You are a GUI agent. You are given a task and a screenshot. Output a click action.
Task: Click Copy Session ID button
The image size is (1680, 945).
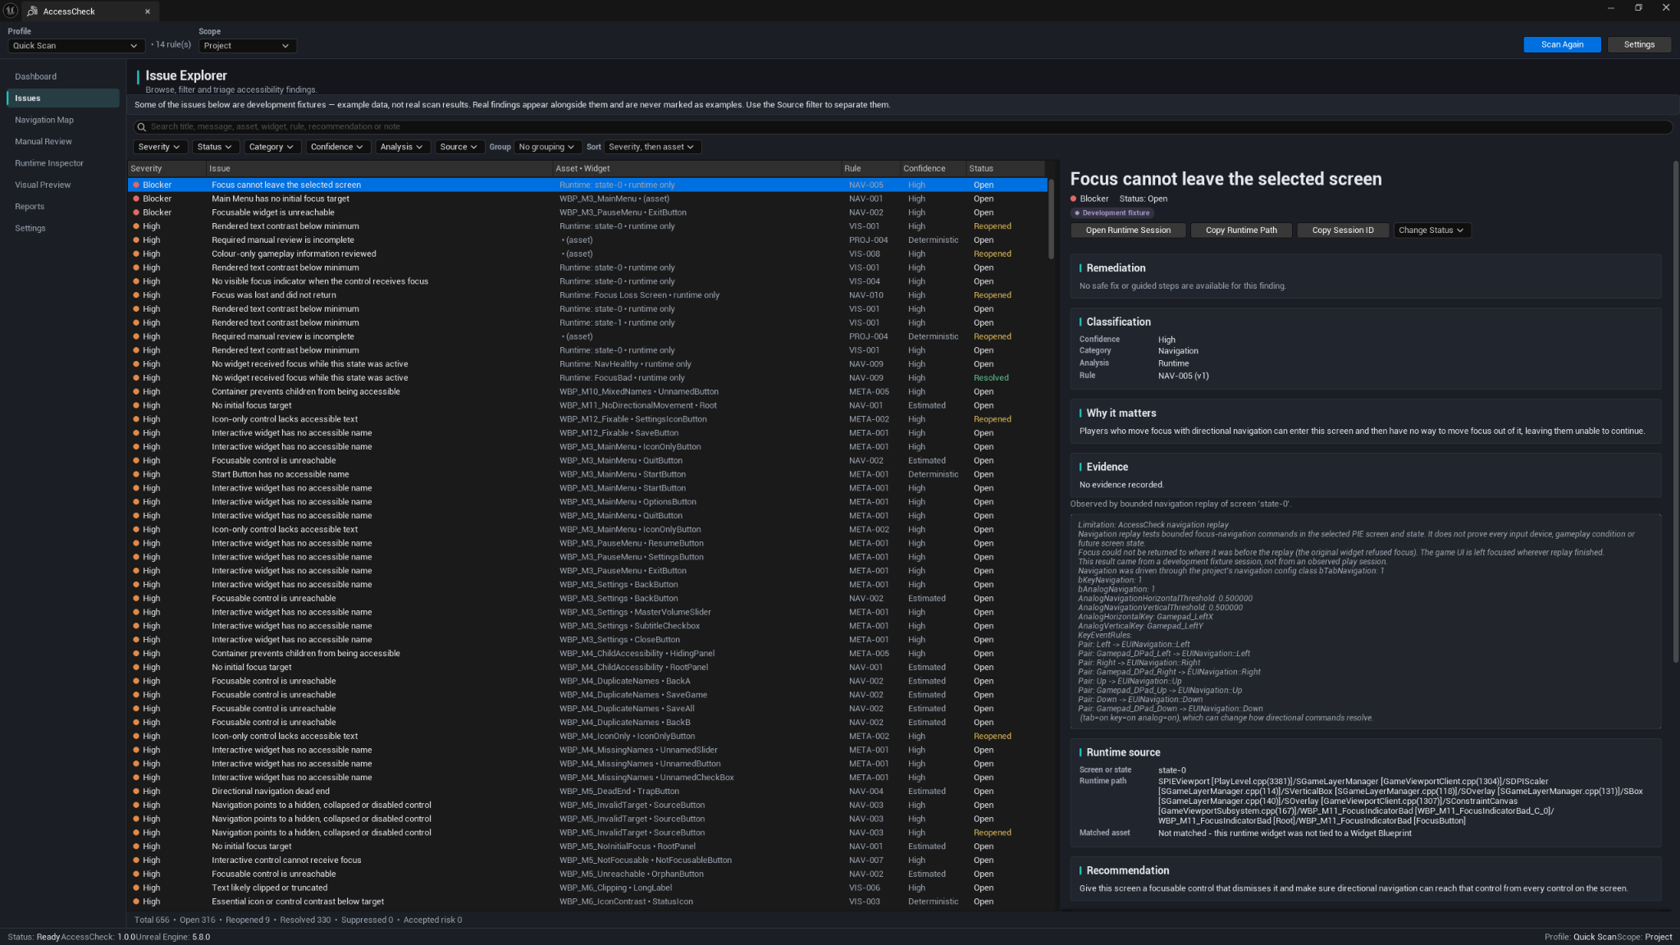[x=1343, y=231]
